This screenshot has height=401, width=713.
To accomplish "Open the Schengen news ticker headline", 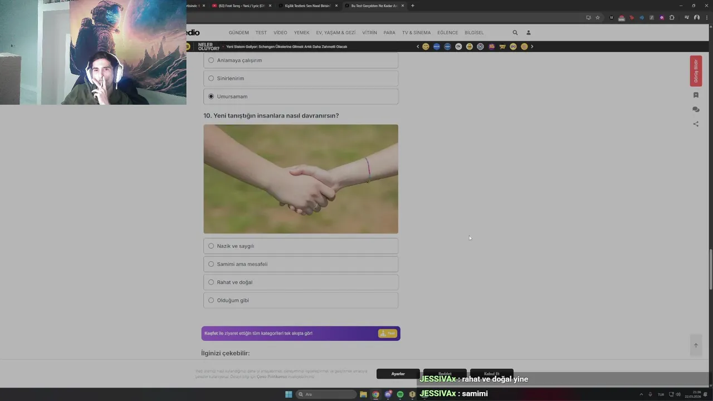I will point(286,47).
